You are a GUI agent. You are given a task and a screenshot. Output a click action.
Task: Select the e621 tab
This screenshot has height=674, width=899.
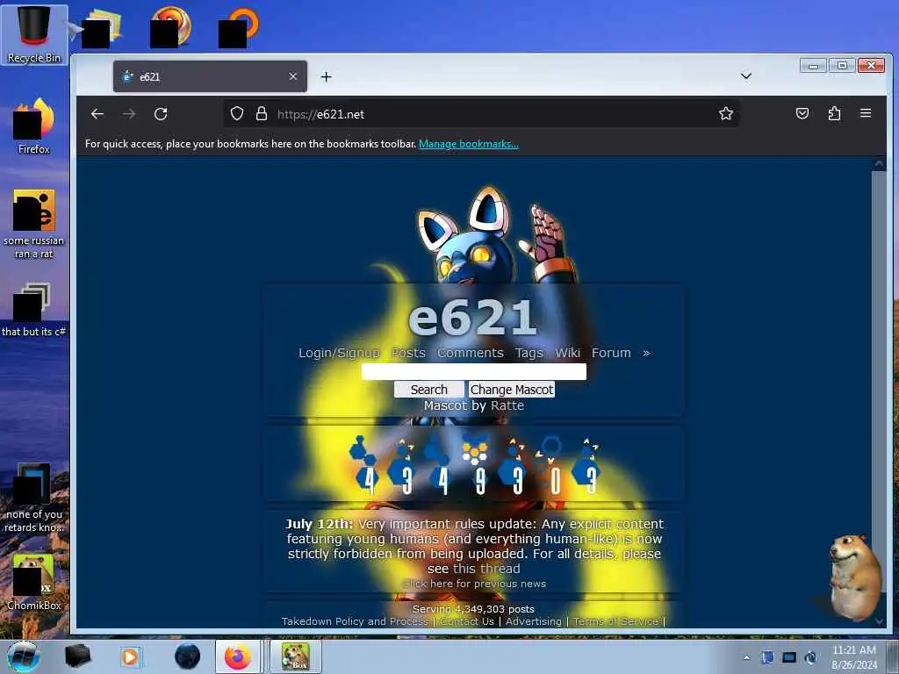[x=210, y=76]
